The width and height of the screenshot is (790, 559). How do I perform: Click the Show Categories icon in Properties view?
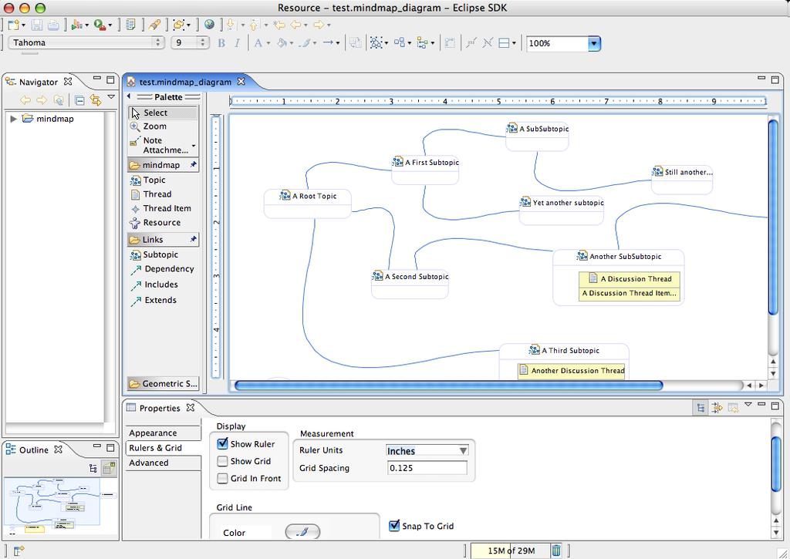click(701, 408)
